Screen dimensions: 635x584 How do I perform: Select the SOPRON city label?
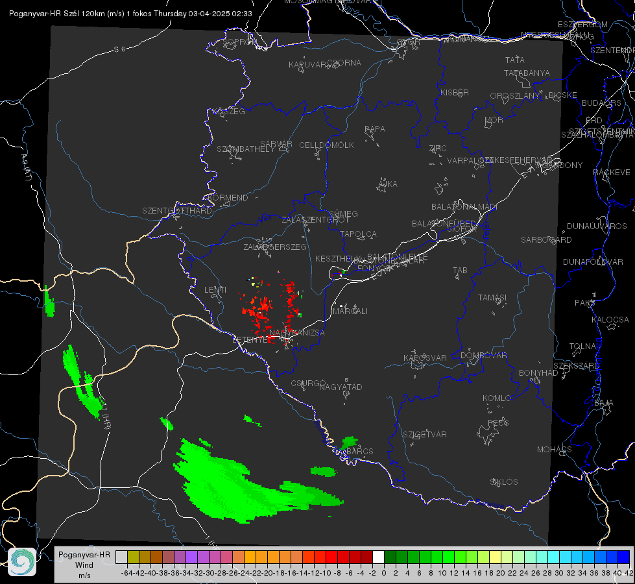click(x=240, y=42)
